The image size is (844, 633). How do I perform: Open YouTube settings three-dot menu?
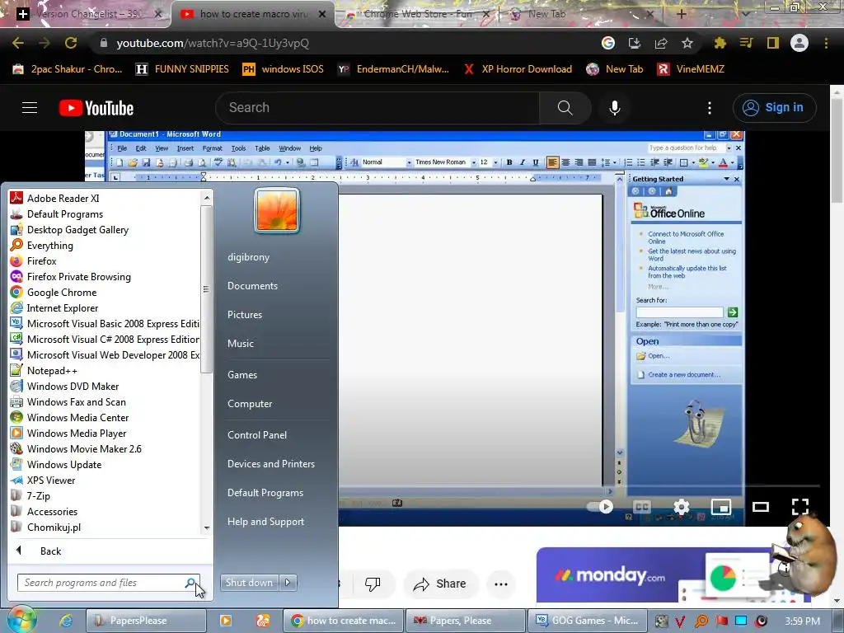click(710, 108)
